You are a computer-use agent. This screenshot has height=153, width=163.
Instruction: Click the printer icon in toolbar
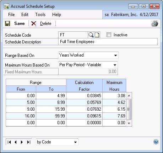155,23
